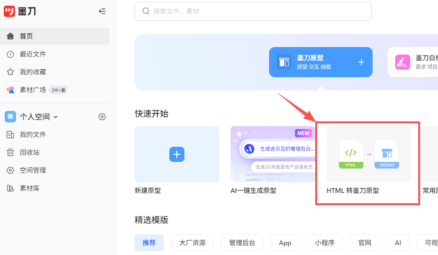The width and height of the screenshot is (438, 255).
Task: Click the 新建原型 label
Action: [148, 191]
